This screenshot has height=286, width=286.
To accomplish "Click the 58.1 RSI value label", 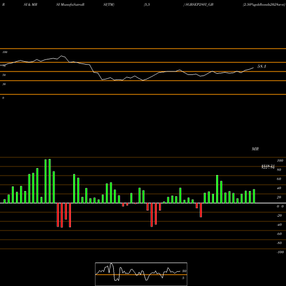I will [261, 66].
